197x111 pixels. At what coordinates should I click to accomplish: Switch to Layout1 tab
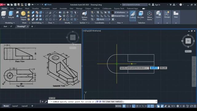[x=15, y=106]
